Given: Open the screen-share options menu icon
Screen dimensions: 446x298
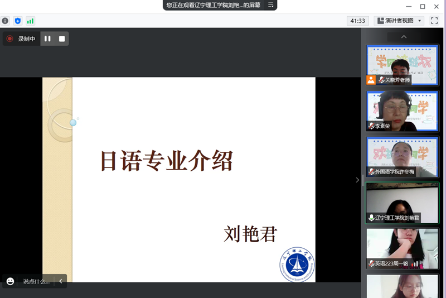Looking at the screenshot, I should pos(270,5).
